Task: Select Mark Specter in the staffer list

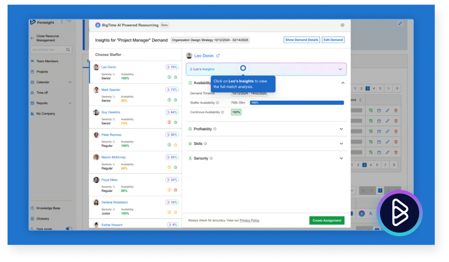Action: 135,95
